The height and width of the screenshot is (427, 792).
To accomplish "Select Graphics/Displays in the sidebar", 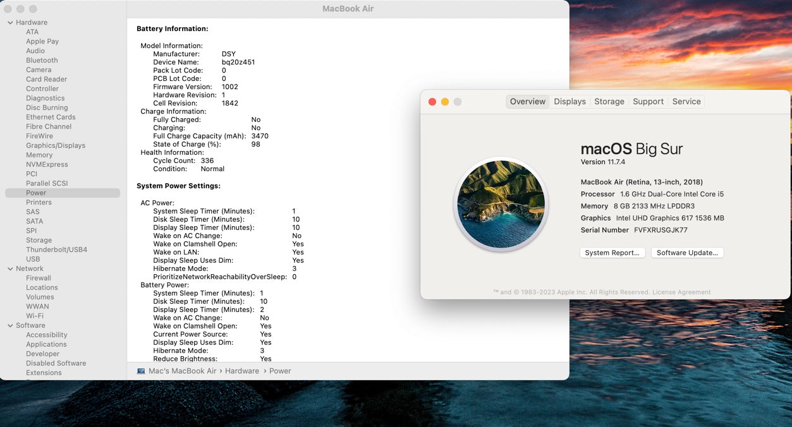I will pyautogui.click(x=56, y=146).
